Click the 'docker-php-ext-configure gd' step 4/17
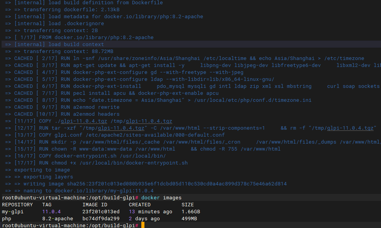 pyautogui.click(x=124, y=72)
